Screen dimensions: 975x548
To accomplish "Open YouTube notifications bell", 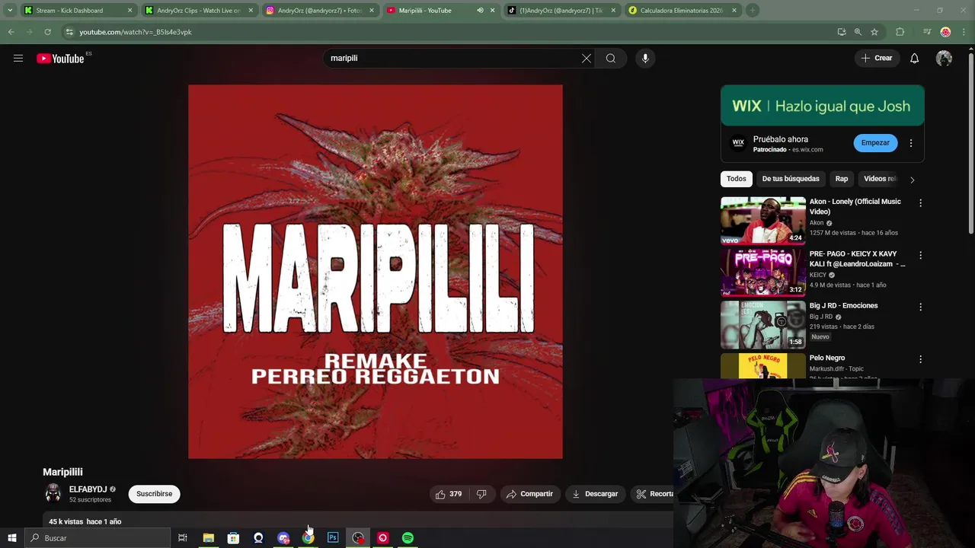I will tap(915, 59).
